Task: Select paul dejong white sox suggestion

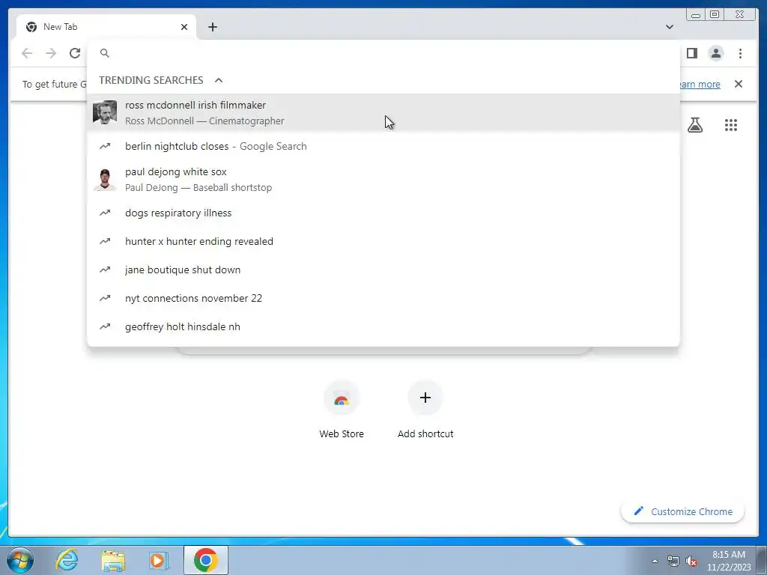Action: click(383, 180)
